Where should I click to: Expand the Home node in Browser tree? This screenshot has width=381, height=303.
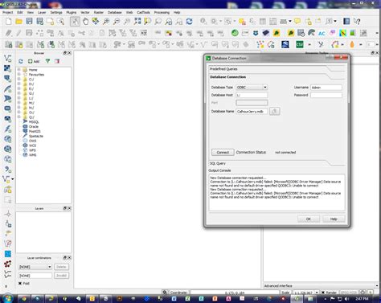(x=19, y=70)
